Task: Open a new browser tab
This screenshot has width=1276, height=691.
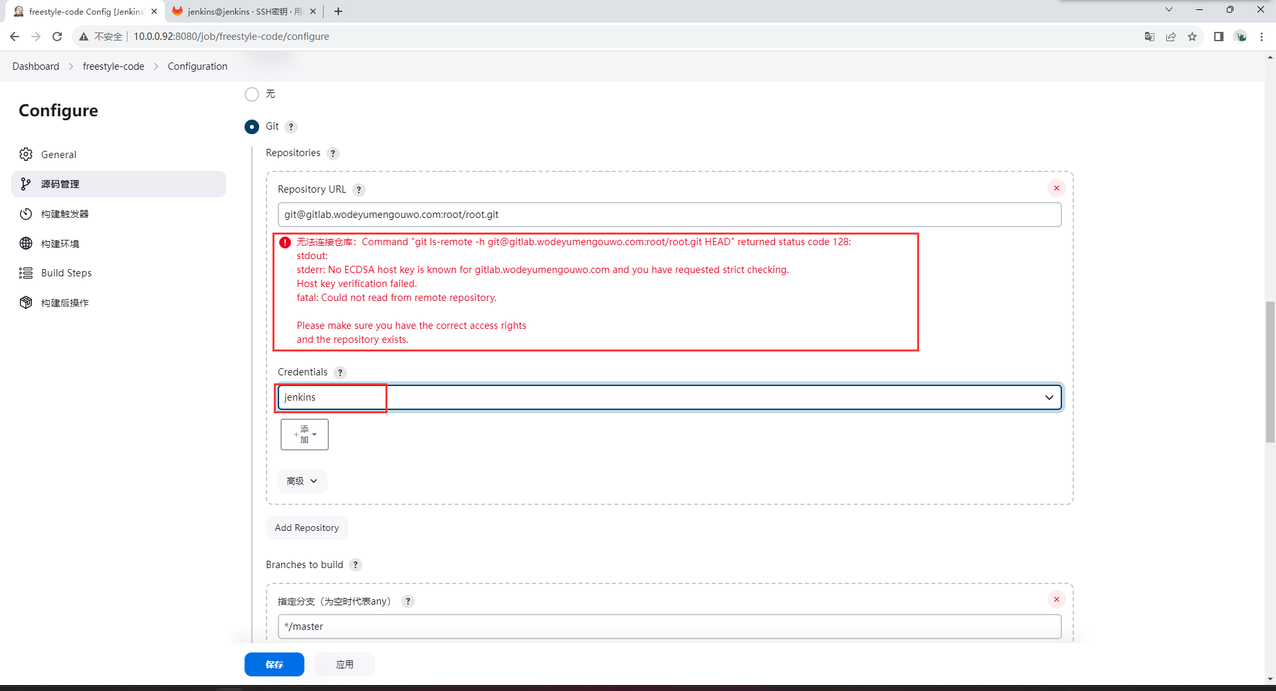Action: point(338,11)
